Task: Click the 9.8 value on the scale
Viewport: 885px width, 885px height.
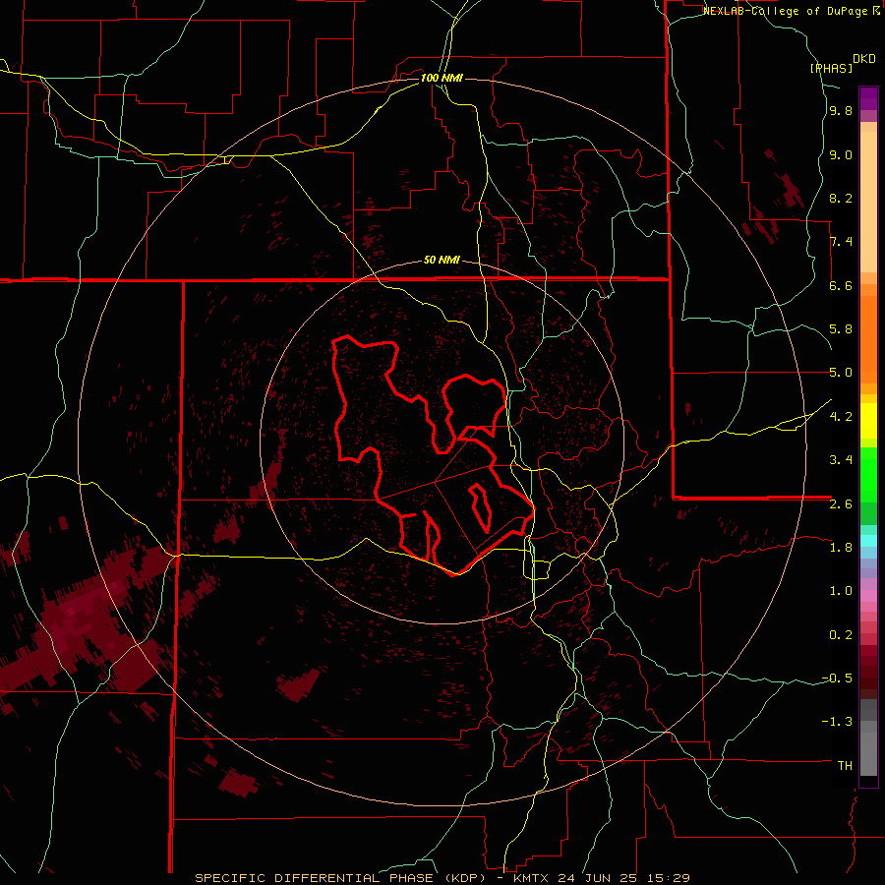Action: click(841, 111)
